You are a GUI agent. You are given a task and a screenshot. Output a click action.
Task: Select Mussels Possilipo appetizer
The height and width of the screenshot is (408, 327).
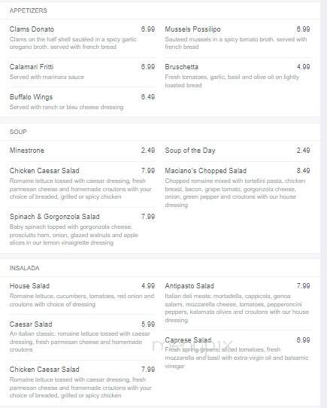(192, 29)
